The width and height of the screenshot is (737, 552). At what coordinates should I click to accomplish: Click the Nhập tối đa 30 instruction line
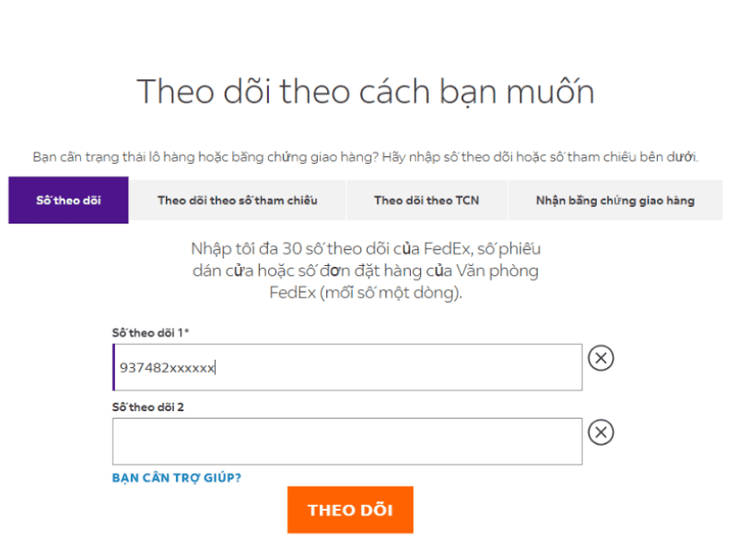pyautogui.click(x=365, y=248)
